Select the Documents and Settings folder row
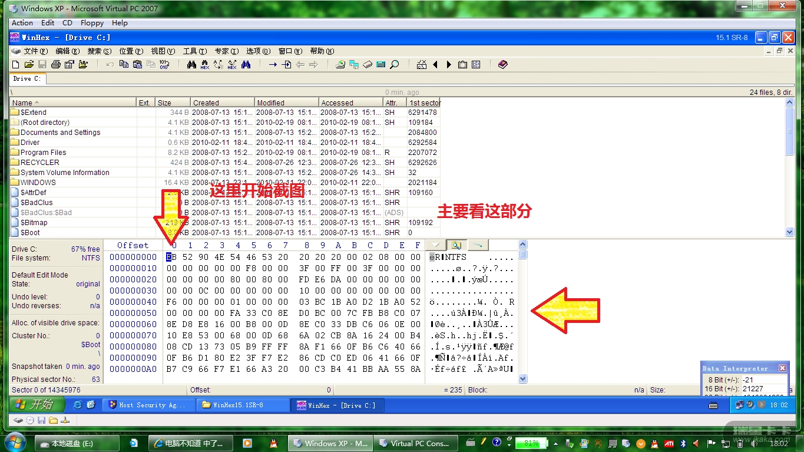The width and height of the screenshot is (804, 452). (224, 133)
